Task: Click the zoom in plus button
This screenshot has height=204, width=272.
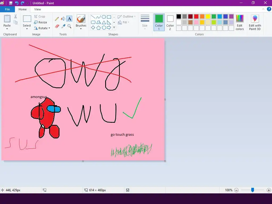Action: [x=269, y=190]
